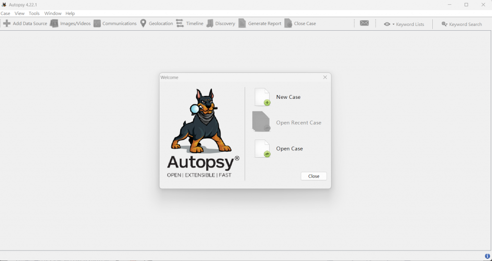
Task: Click the Autopsy app icon in title bar
Action: tap(4, 5)
